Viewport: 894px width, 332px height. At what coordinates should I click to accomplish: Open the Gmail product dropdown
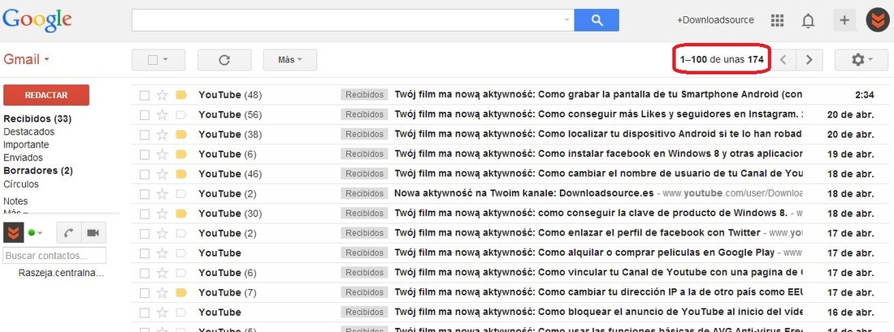(x=26, y=59)
